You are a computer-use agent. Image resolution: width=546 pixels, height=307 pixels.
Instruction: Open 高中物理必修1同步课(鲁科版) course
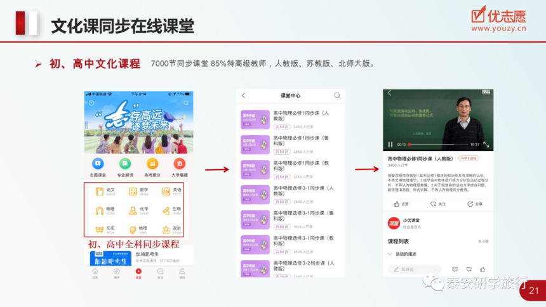click(290, 145)
